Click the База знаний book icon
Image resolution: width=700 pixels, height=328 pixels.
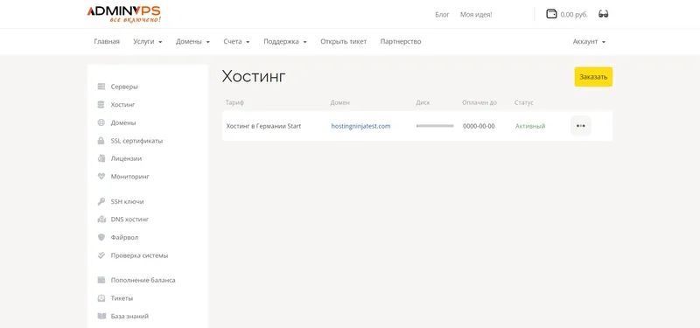pos(101,316)
